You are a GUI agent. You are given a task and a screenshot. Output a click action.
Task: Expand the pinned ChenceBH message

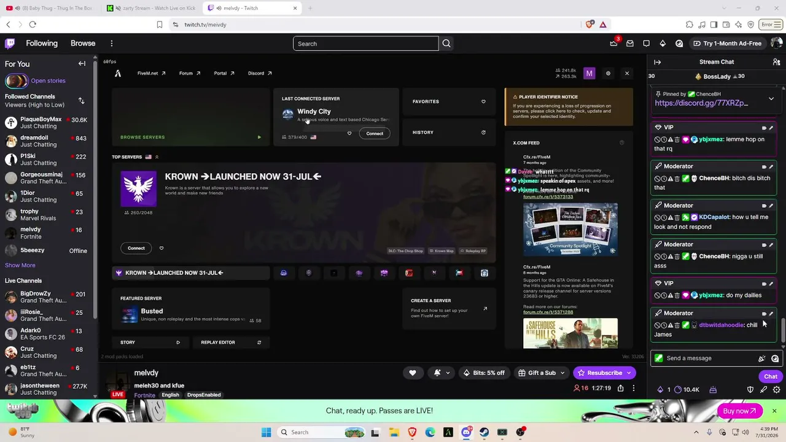click(x=771, y=98)
